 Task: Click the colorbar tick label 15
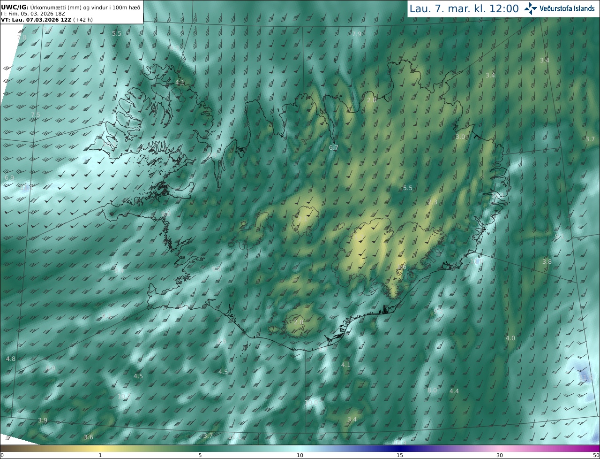click(x=400, y=455)
